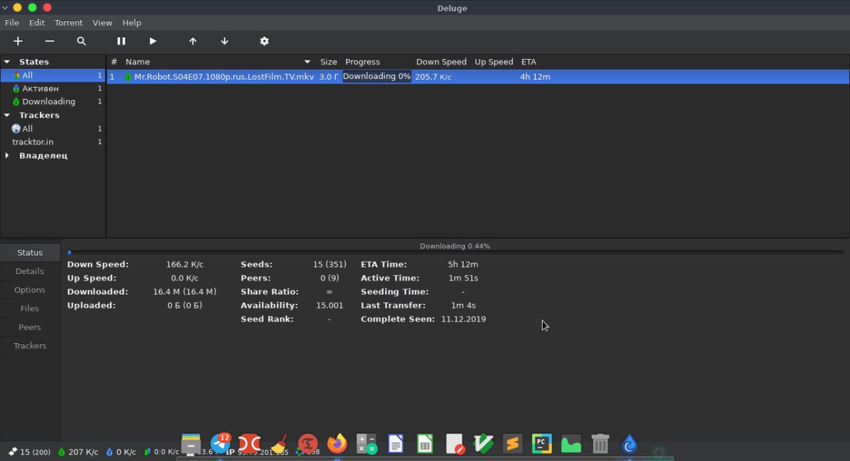Click the 4h 12m ETA cell
850x461 pixels.
pyautogui.click(x=535, y=77)
